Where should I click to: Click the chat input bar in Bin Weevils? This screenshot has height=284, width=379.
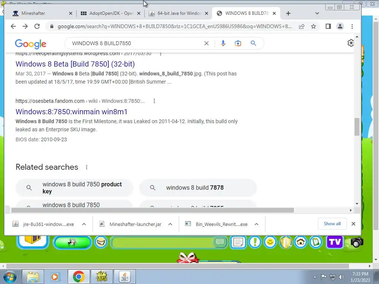click(x=162, y=243)
